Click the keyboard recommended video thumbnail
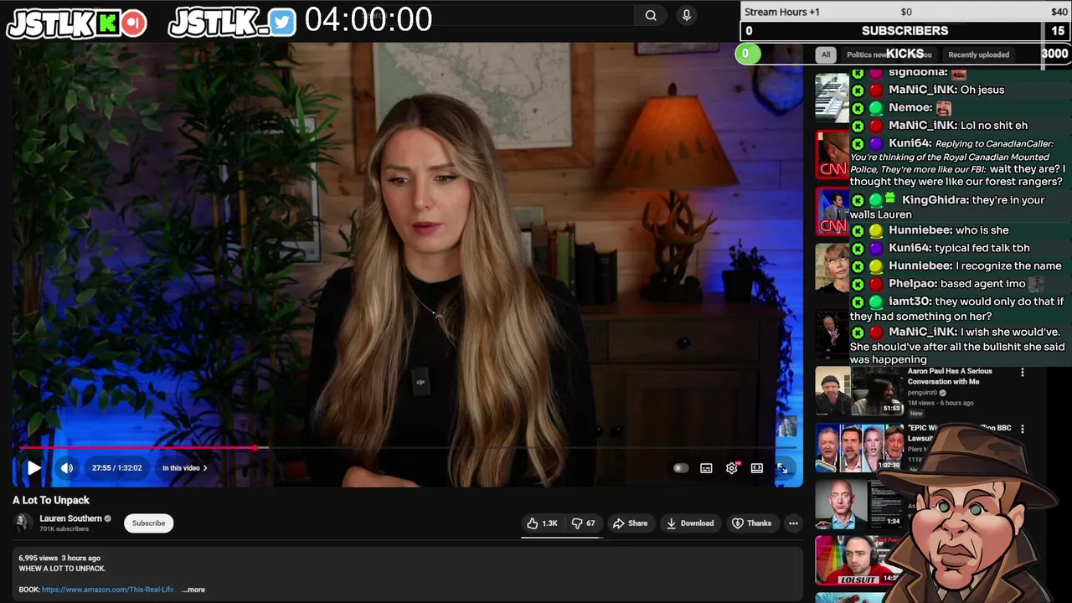The height and width of the screenshot is (603, 1072). tap(832, 98)
